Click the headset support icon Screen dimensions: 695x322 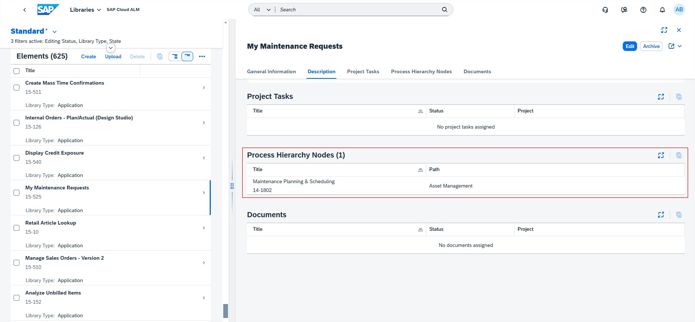point(605,10)
